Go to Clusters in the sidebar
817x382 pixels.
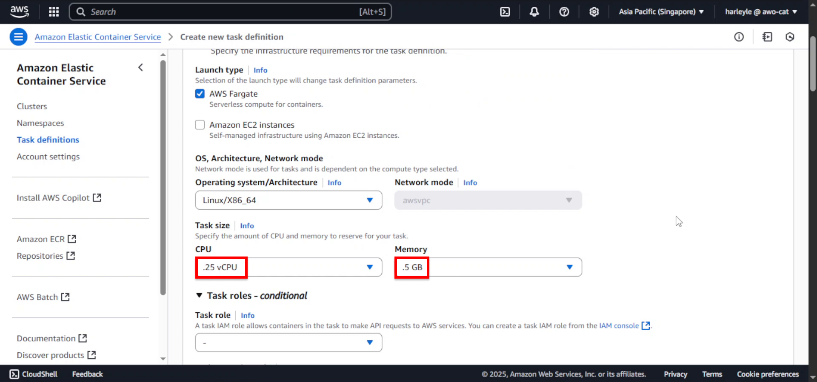point(32,106)
